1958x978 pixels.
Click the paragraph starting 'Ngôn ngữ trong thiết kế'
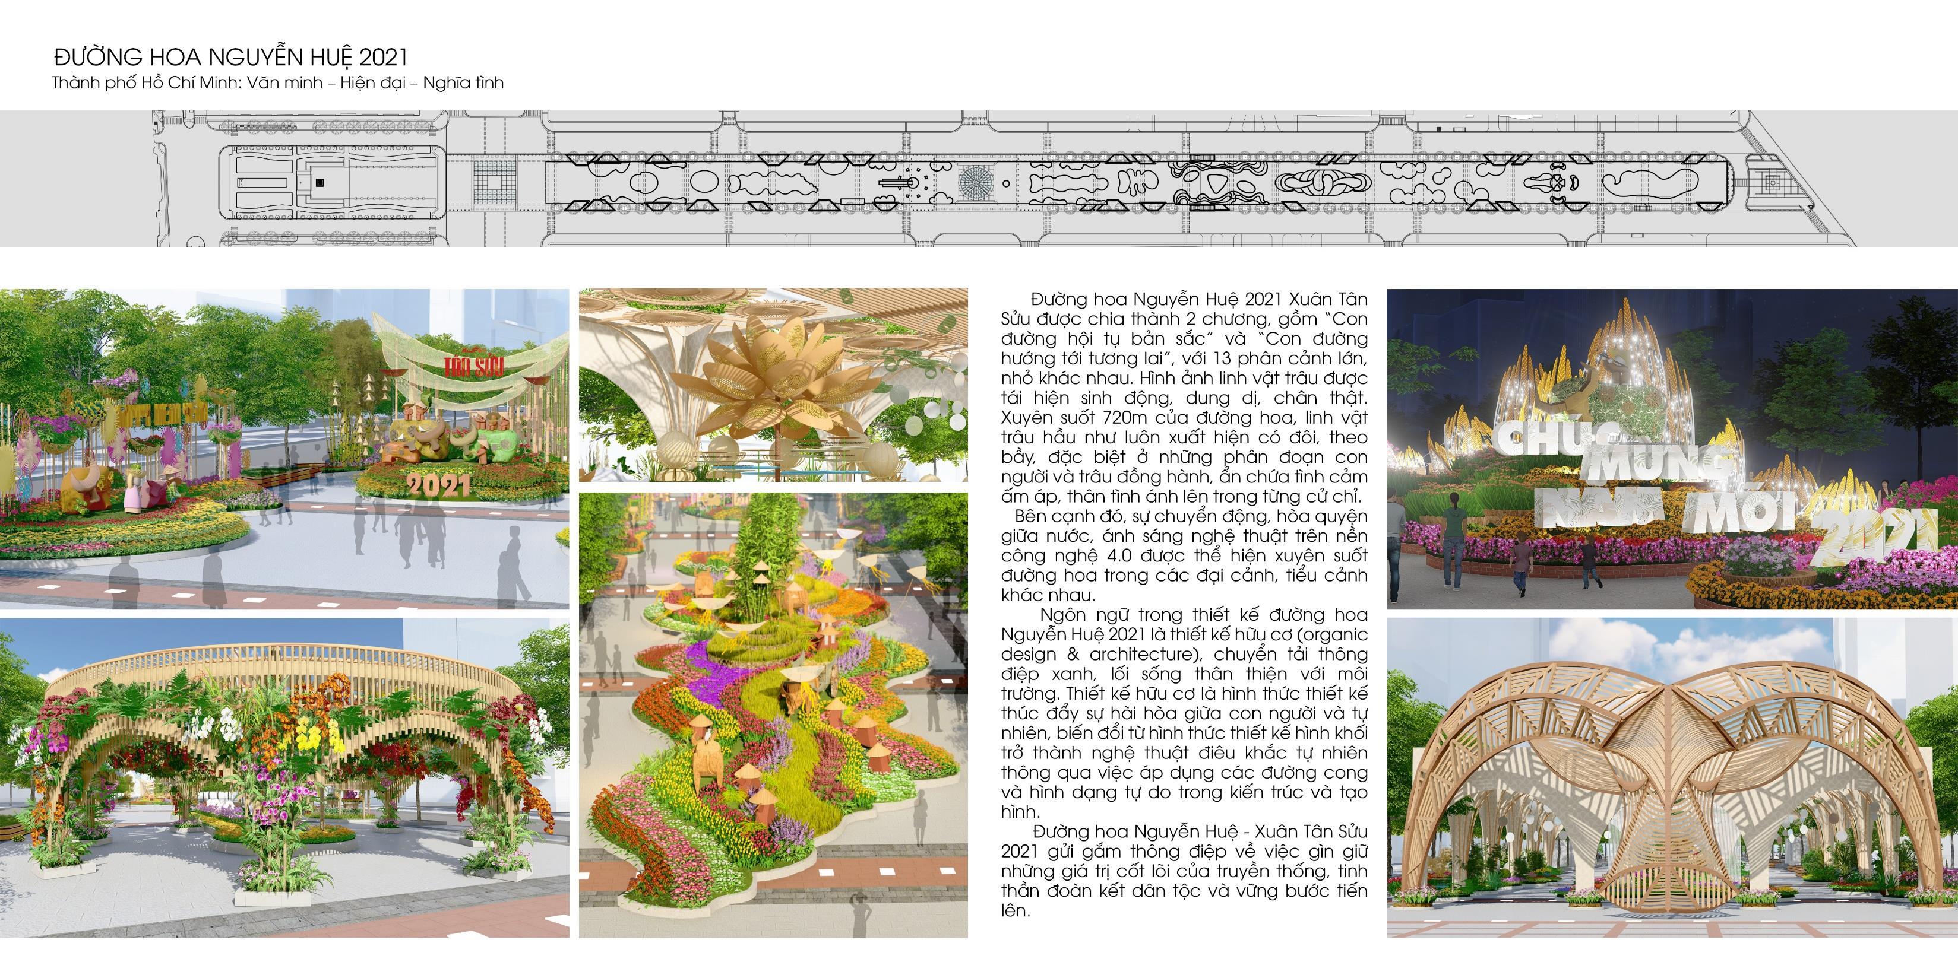click(1184, 714)
